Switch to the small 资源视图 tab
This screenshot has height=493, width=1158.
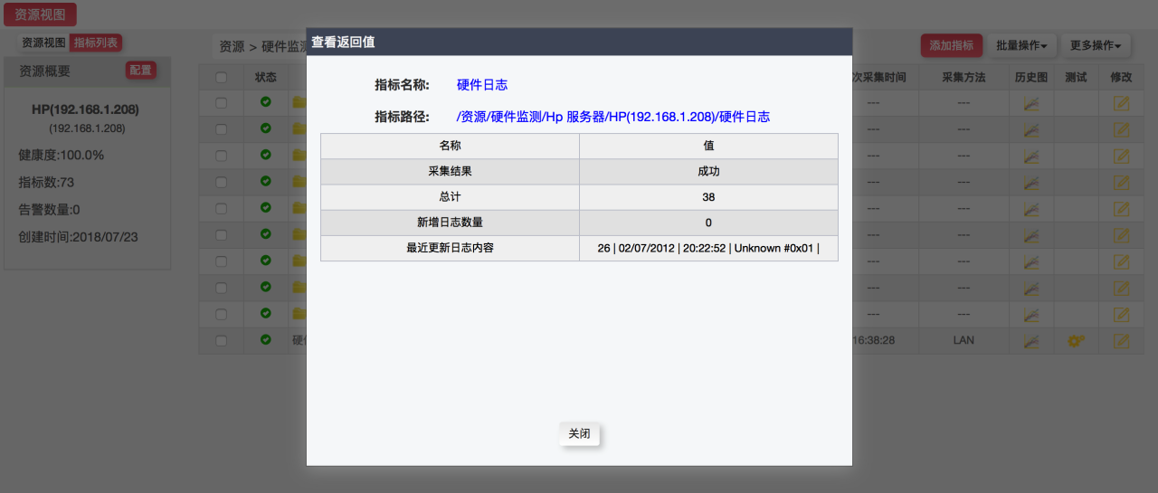pyautogui.click(x=43, y=43)
